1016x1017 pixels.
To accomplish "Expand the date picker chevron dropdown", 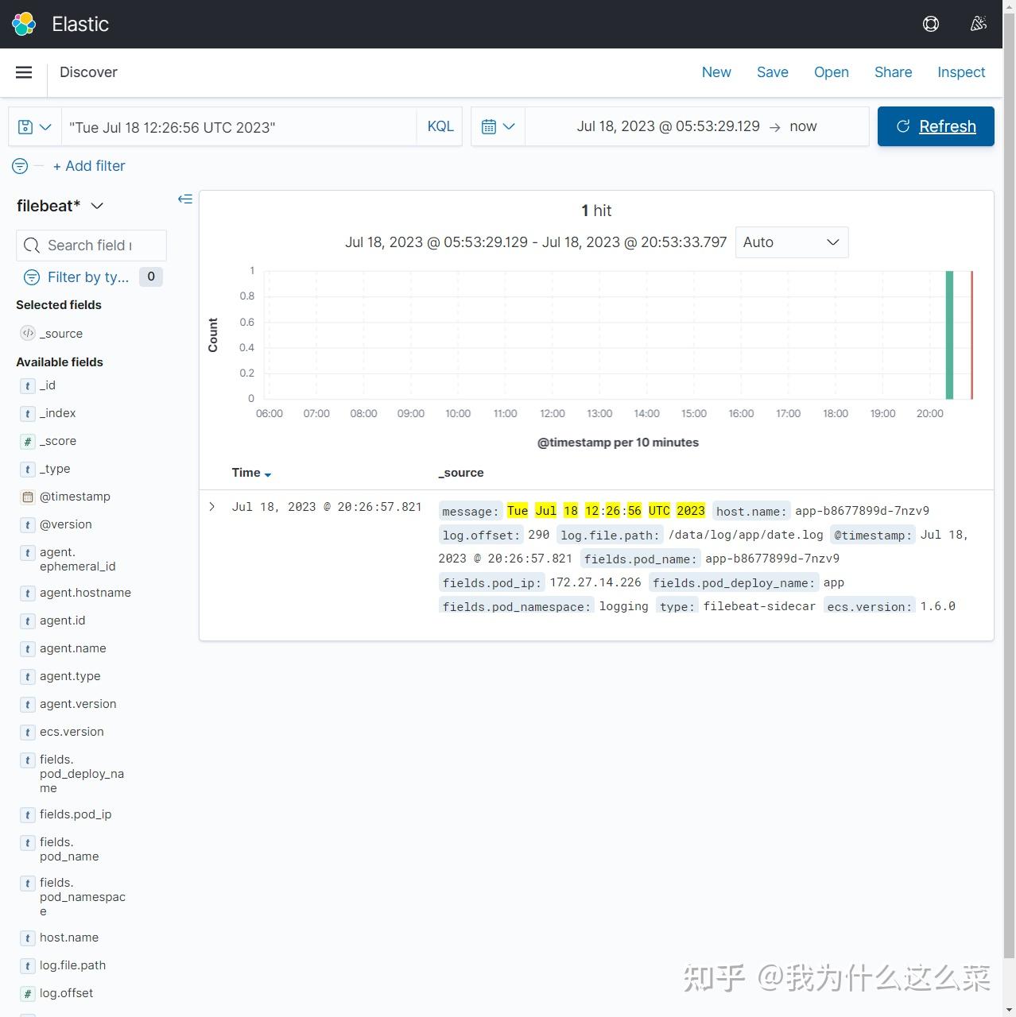I will 510,126.
